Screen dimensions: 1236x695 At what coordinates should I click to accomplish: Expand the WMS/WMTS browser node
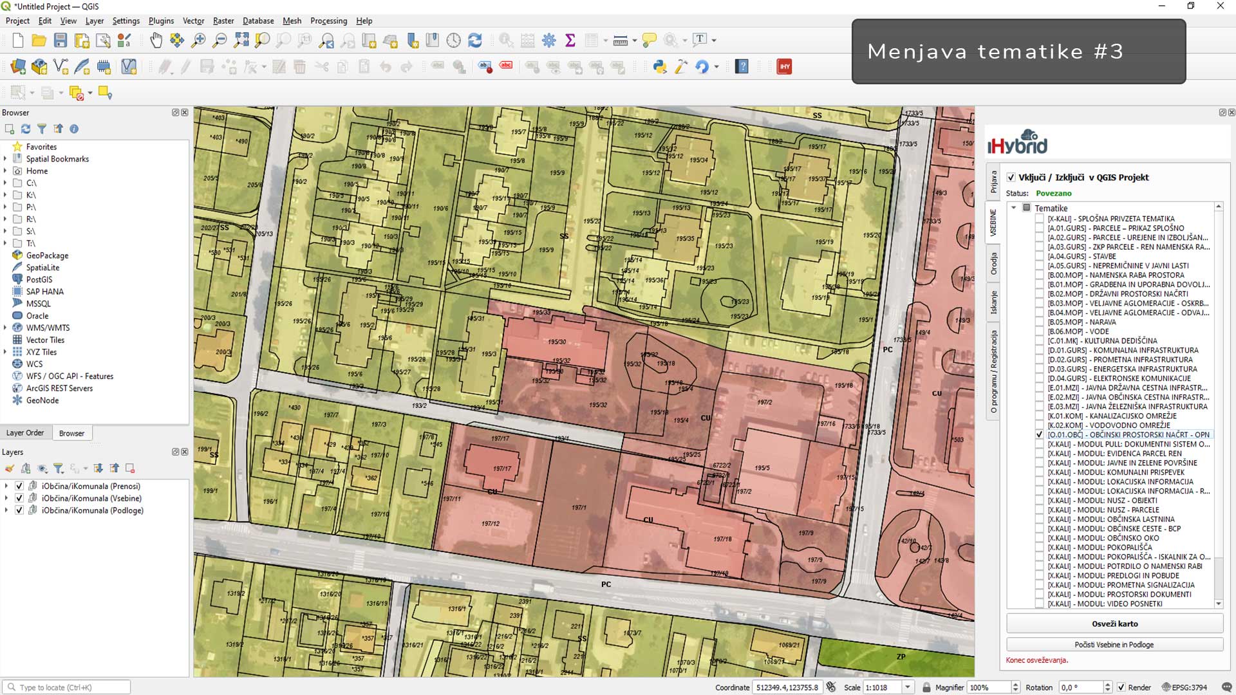pyautogui.click(x=5, y=328)
